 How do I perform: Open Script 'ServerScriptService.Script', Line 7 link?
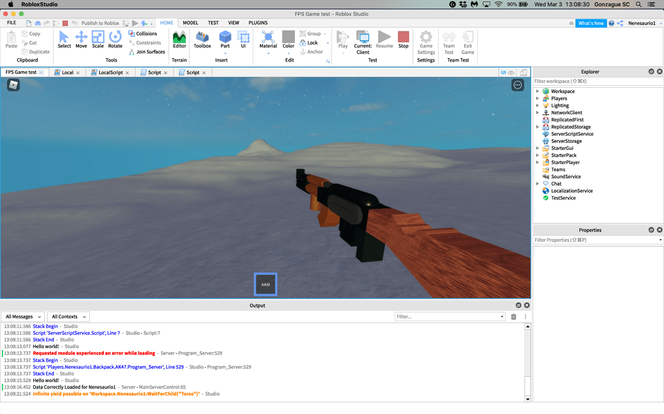(76, 333)
